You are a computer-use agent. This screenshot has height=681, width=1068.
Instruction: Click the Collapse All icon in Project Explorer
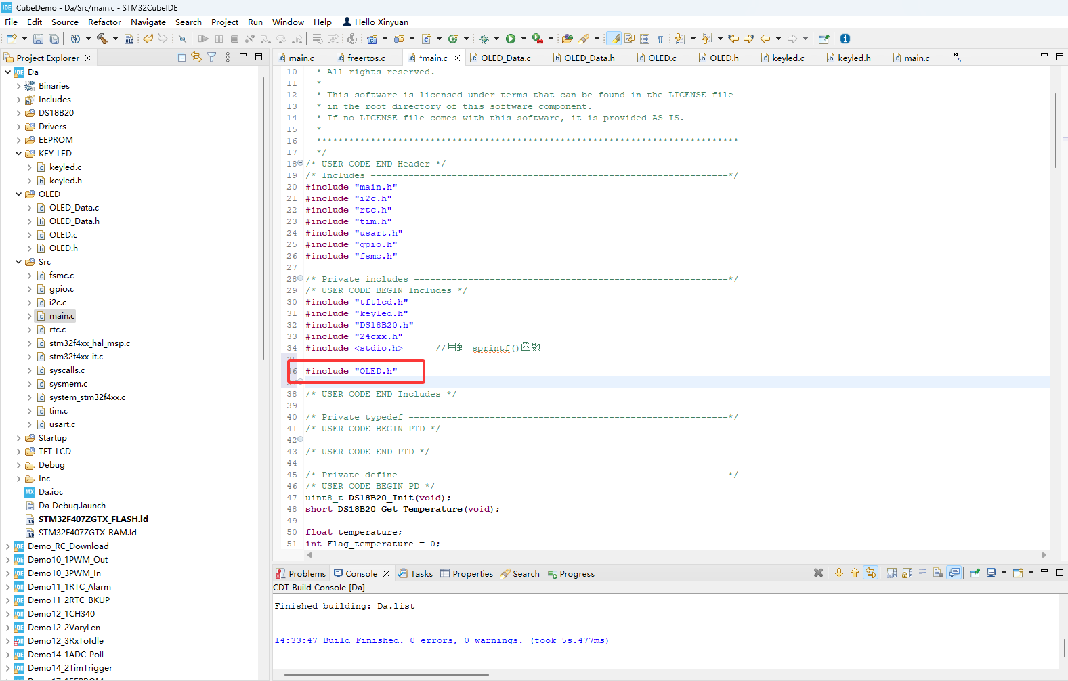tap(181, 58)
